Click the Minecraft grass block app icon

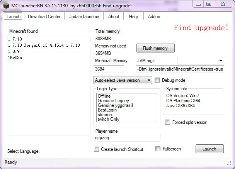6,6
